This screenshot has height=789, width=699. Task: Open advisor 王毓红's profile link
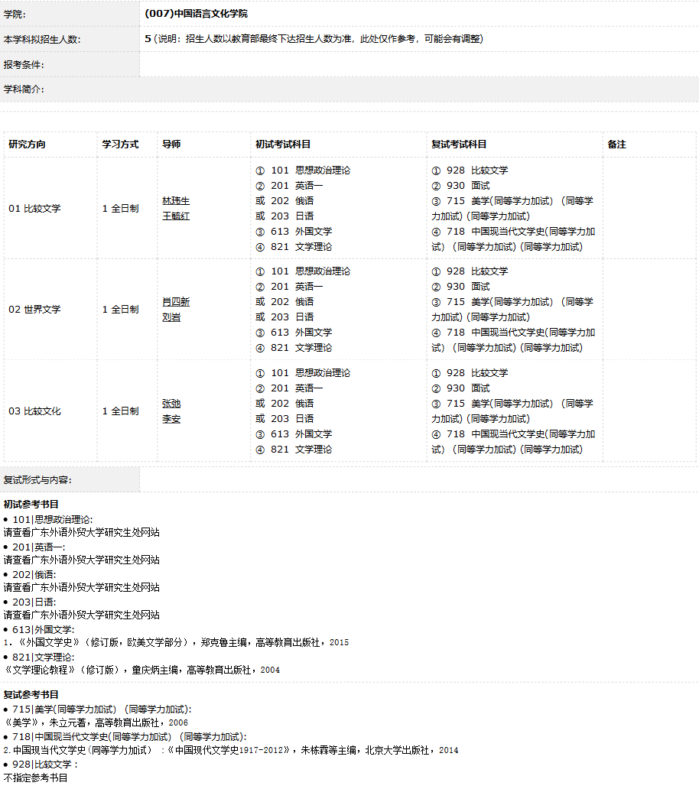pyautogui.click(x=175, y=216)
